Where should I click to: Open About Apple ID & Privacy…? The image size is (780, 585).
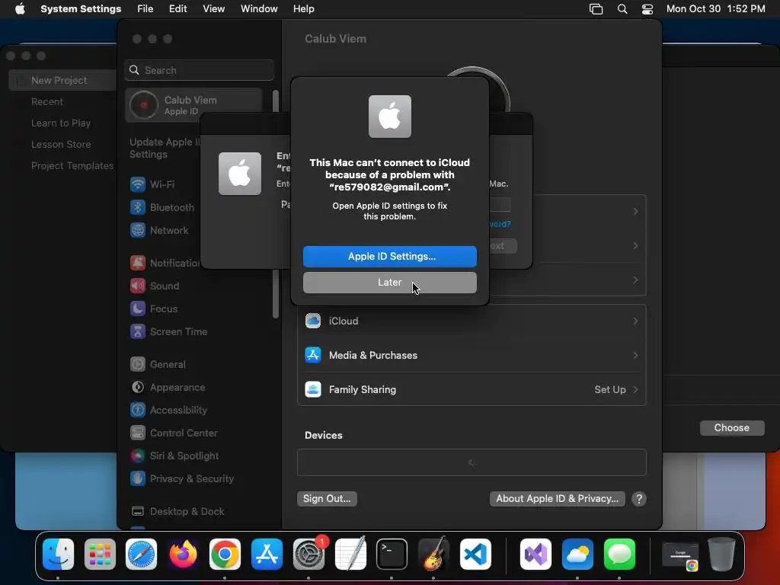click(557, 498)
